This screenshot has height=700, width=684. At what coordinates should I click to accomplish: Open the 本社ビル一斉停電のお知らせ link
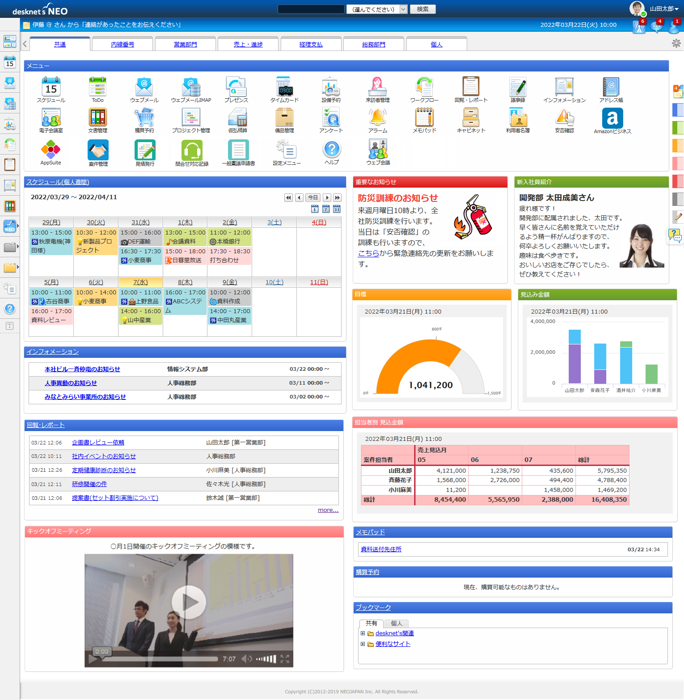tap(82, 369)
